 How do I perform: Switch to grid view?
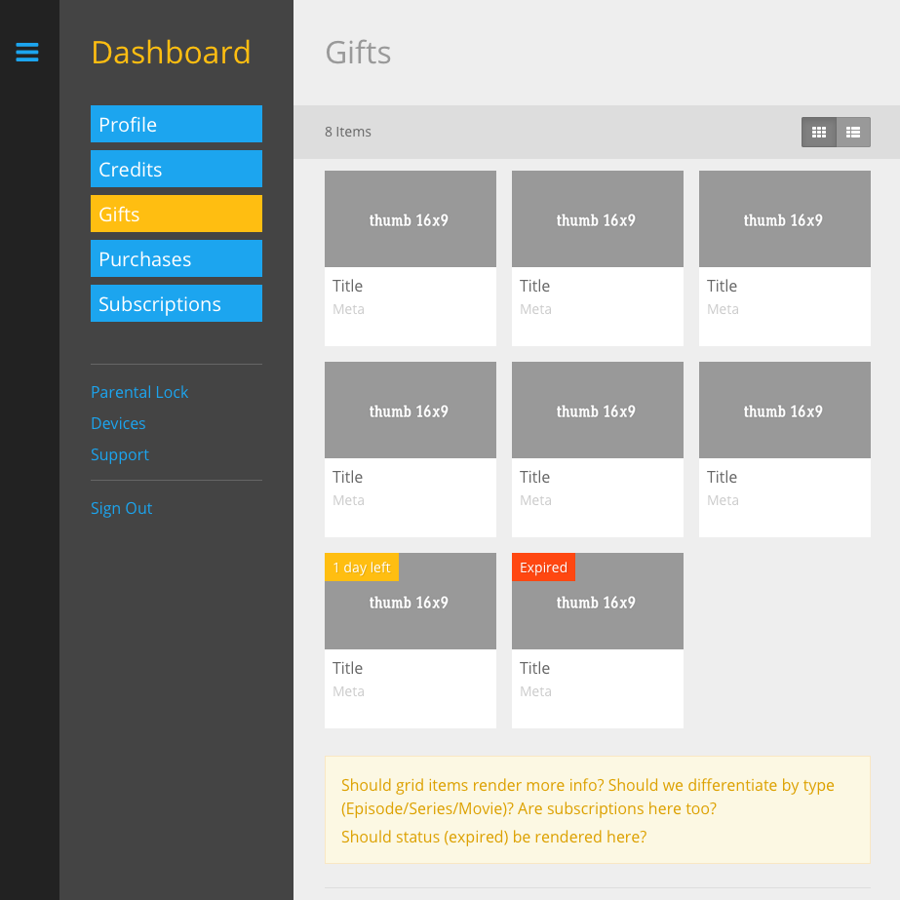(x=819, y=132)
